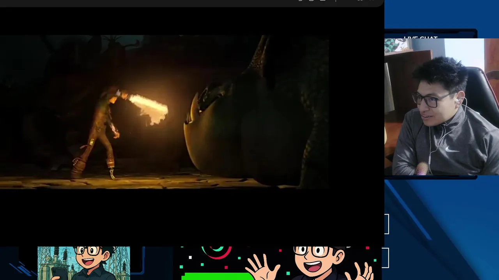499x280 pixels.
Task: Click the LIVE CHAT panel header
Action: (421, 38)
